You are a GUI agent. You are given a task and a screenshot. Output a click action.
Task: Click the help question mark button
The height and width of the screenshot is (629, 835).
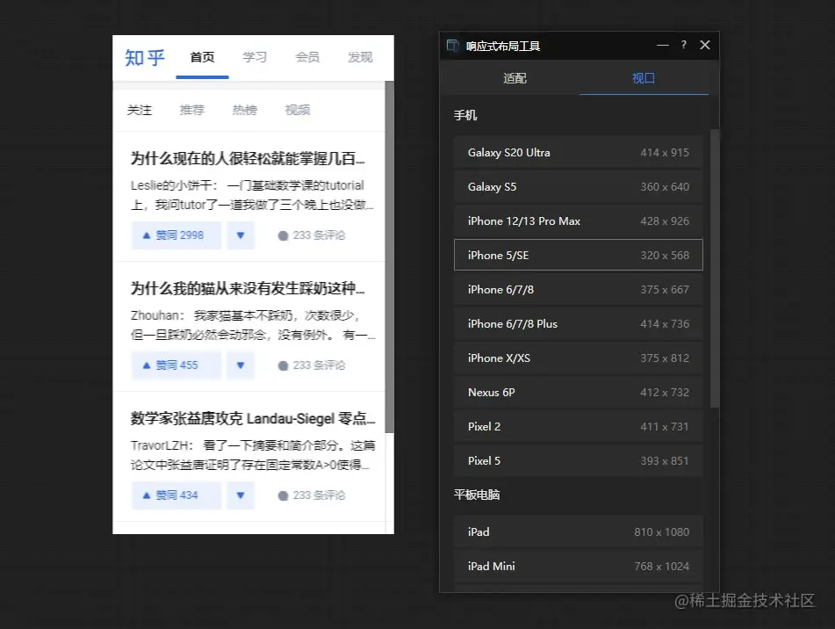[684, 45]
